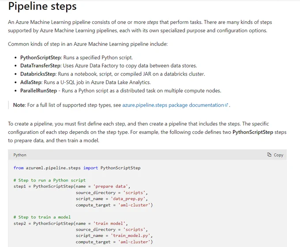
Task: Click the 'train_model.py' string in code
Action: tap(131, 236)
